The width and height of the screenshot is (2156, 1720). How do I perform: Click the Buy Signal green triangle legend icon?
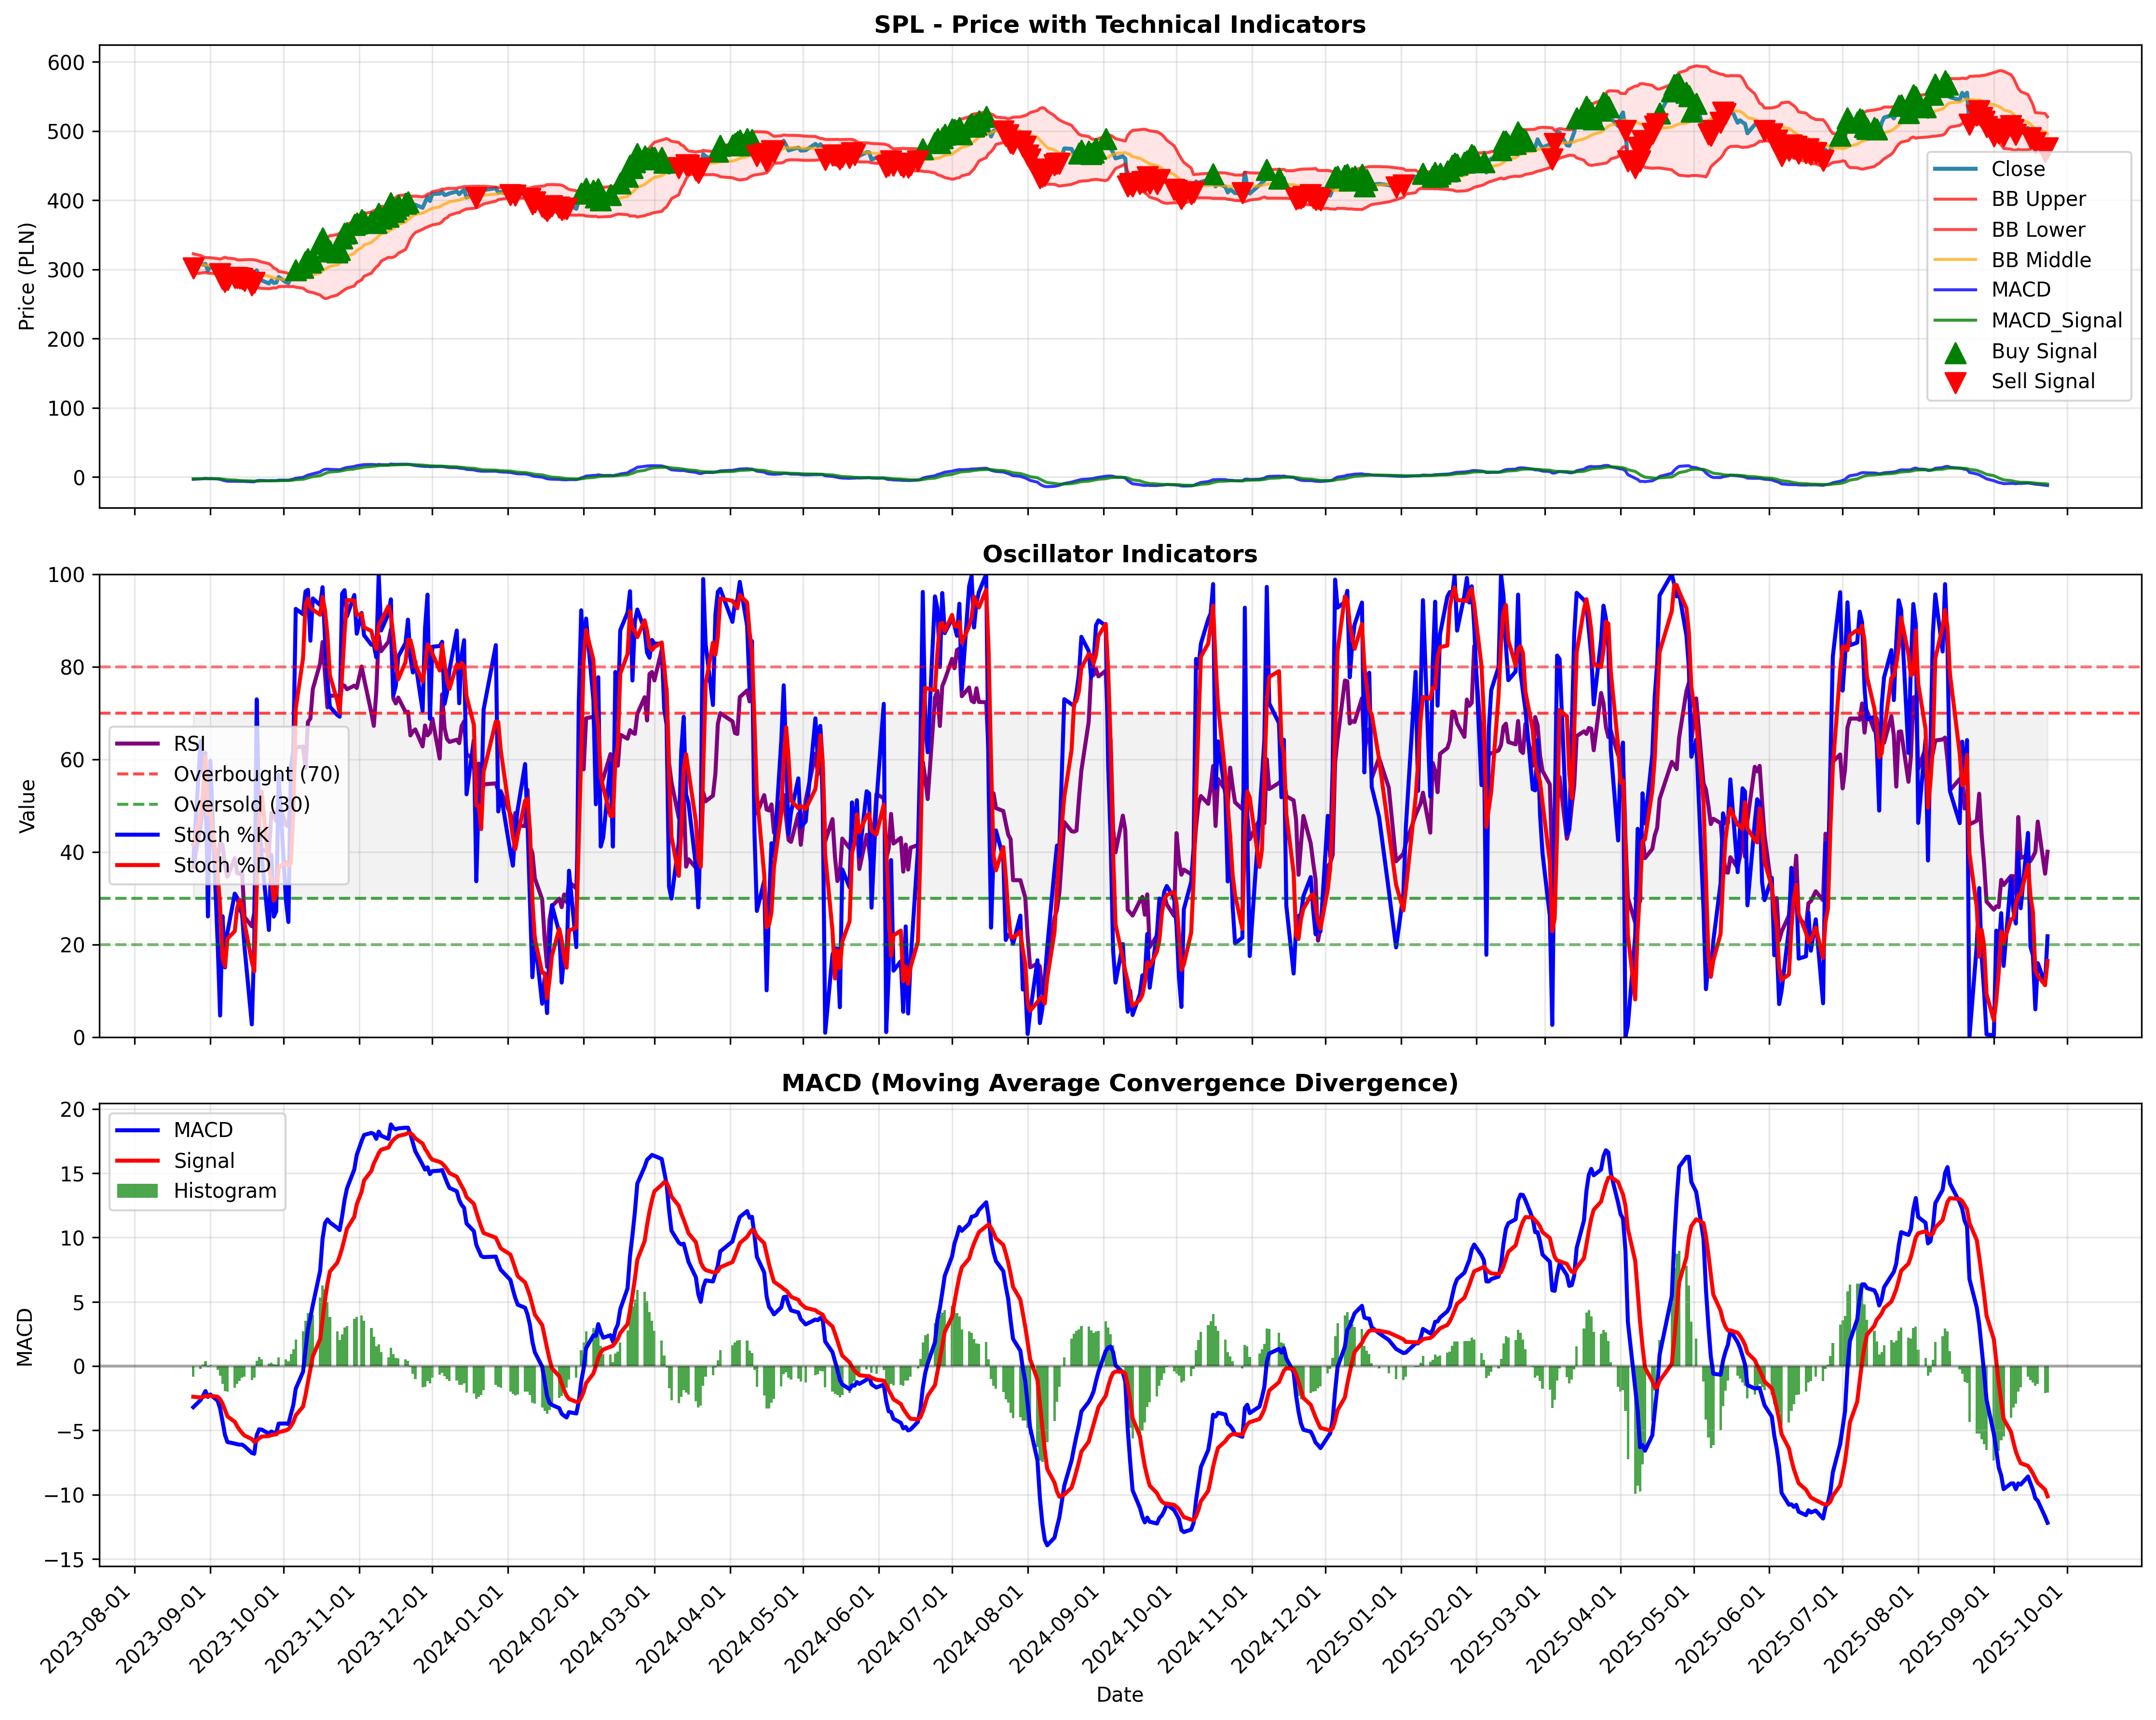tap(1955, 352)
